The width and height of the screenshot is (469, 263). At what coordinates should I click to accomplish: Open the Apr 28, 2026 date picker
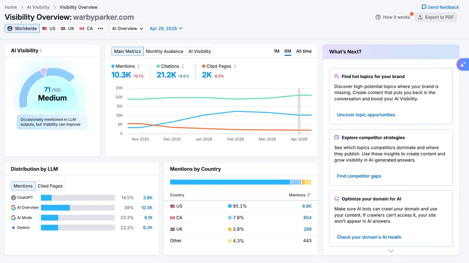point(166,29)
